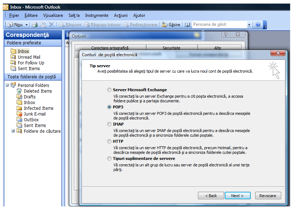
Task: Select the POP3 radio option
Action: tap(109, 107)
